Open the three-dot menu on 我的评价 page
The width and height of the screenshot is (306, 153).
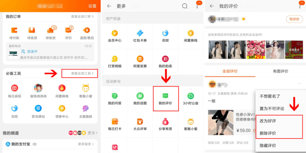(300, 6)
